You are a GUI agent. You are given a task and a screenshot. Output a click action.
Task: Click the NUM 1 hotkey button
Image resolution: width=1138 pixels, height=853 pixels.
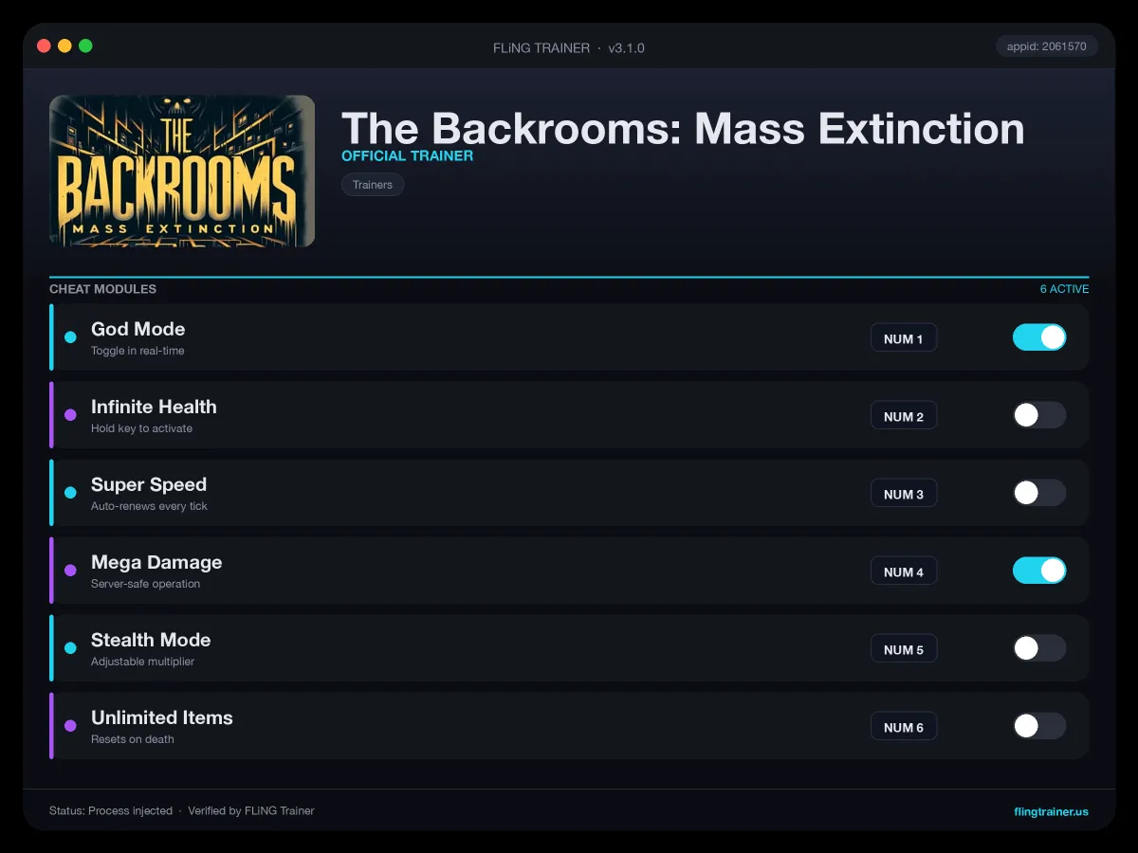click(904, 338)
